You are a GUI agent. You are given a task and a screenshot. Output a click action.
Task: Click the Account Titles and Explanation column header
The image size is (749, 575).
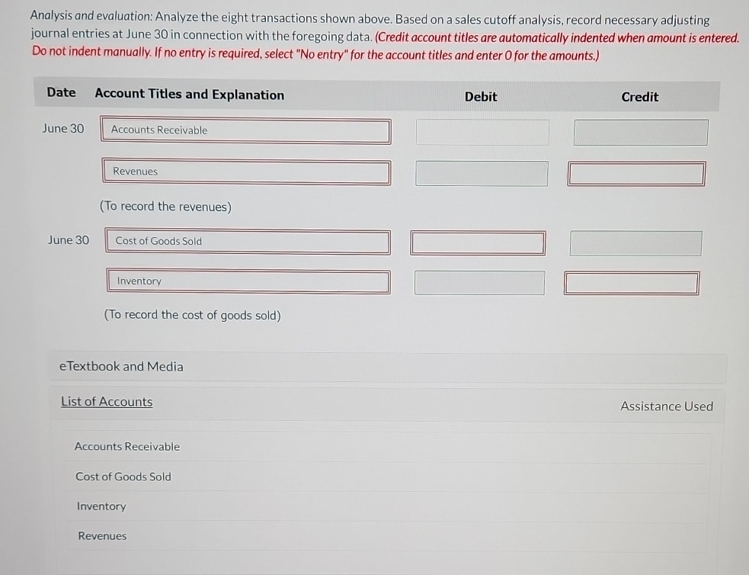pos(189,95)
